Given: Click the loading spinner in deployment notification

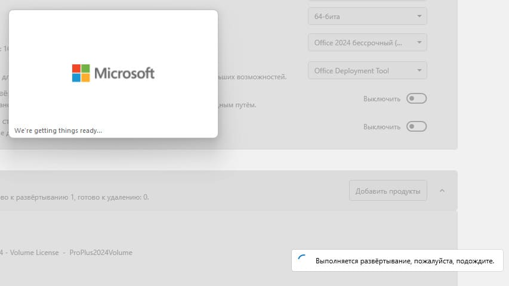Looking at the screenshot, I should pyautogui.click(x=303, y=260).
